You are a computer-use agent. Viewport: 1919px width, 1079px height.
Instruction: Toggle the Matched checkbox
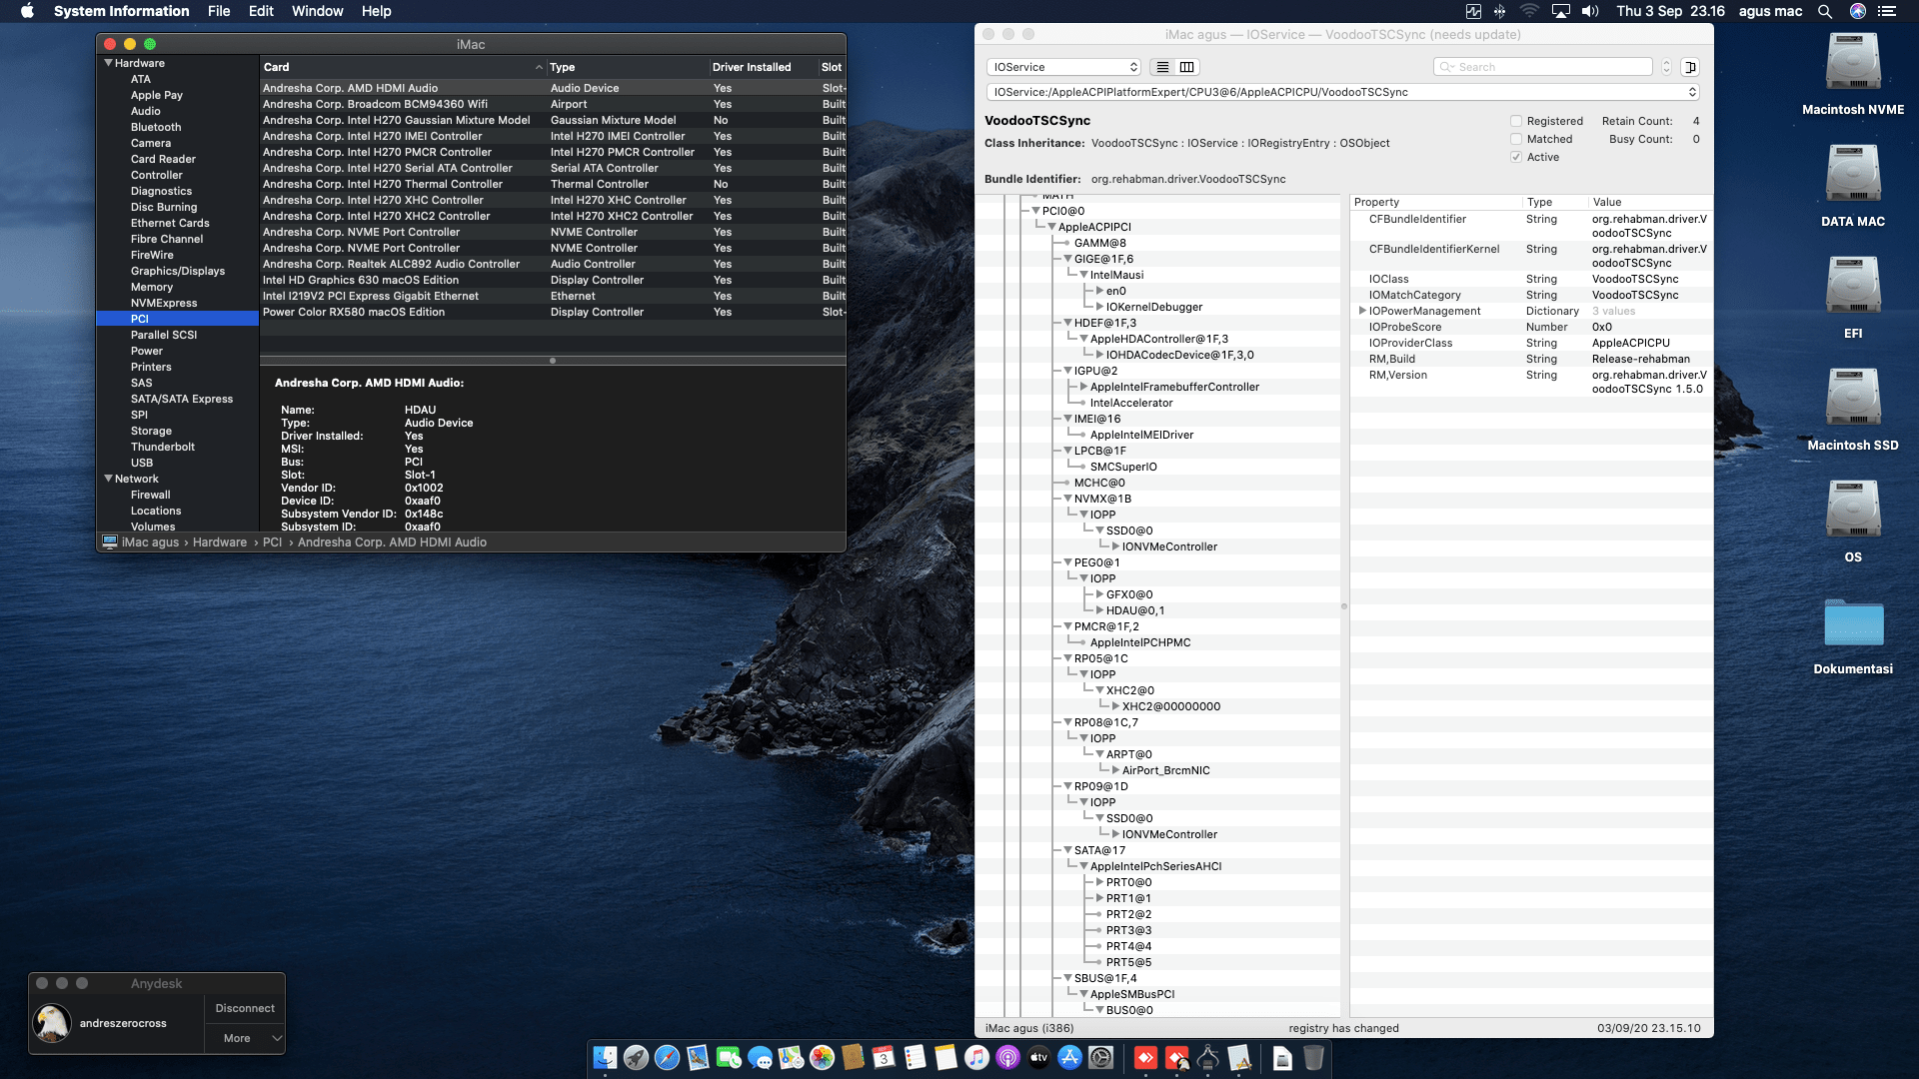[1516, 139]
